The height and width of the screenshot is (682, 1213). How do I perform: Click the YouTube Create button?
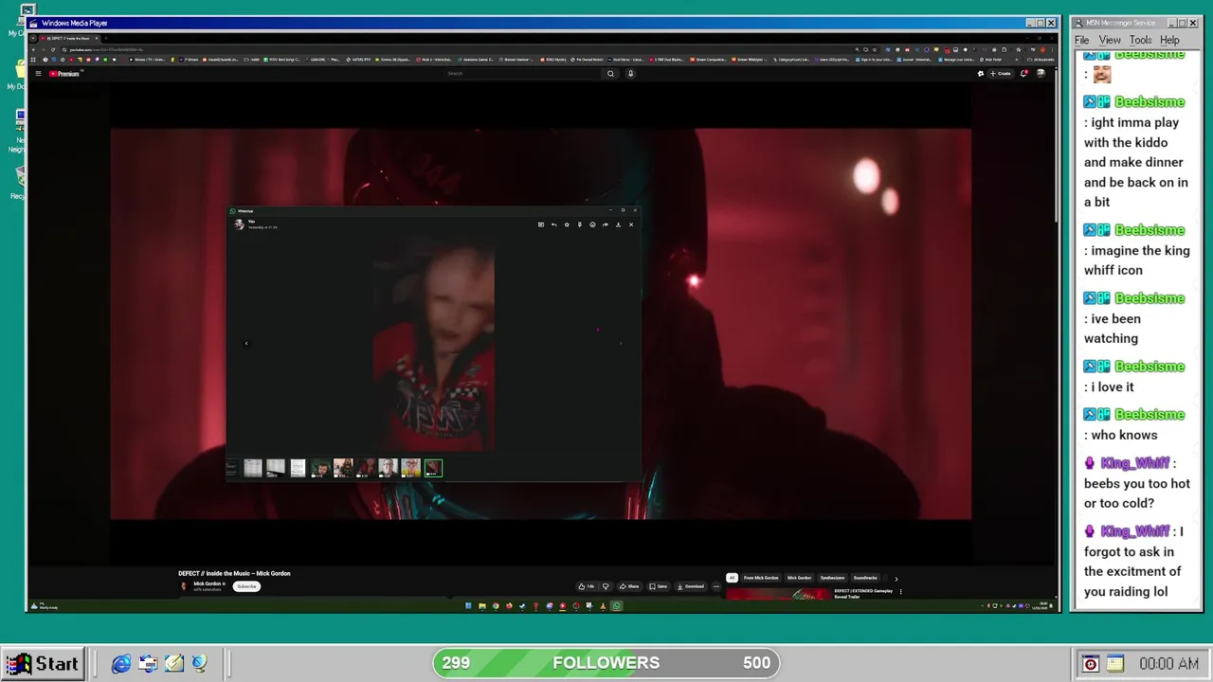tap(1002, 73)
